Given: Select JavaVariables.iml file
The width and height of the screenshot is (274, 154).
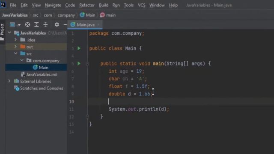Looking at the screenshot, I should click(36, 74).
